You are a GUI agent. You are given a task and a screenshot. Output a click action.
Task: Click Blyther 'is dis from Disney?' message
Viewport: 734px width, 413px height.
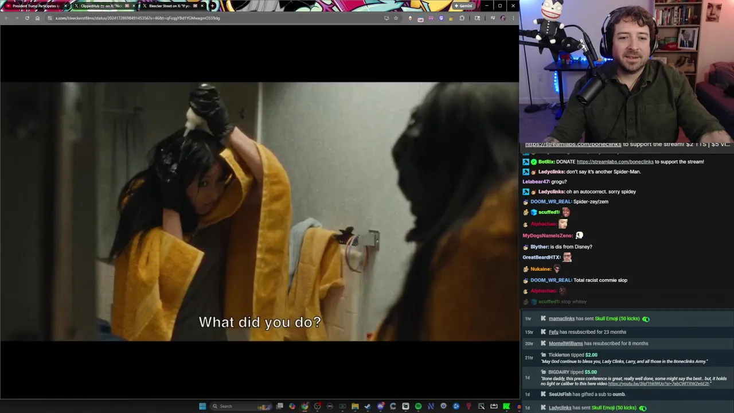click(557, 247)
